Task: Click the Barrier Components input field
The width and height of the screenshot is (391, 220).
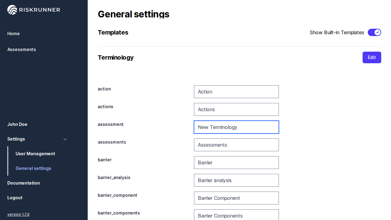Action: coord(236,215)
